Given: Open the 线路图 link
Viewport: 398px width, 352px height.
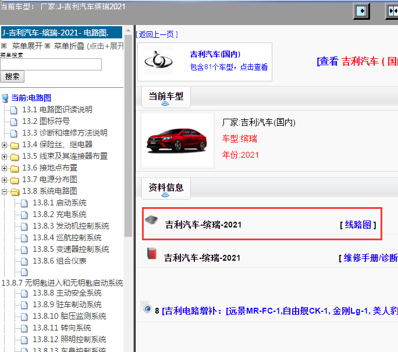Looking at the screenshot, I should [358, 225].
